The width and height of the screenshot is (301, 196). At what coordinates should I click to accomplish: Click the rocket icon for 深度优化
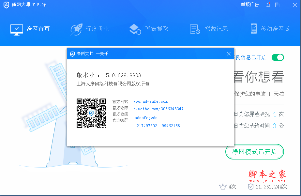(x=76, y=30)
